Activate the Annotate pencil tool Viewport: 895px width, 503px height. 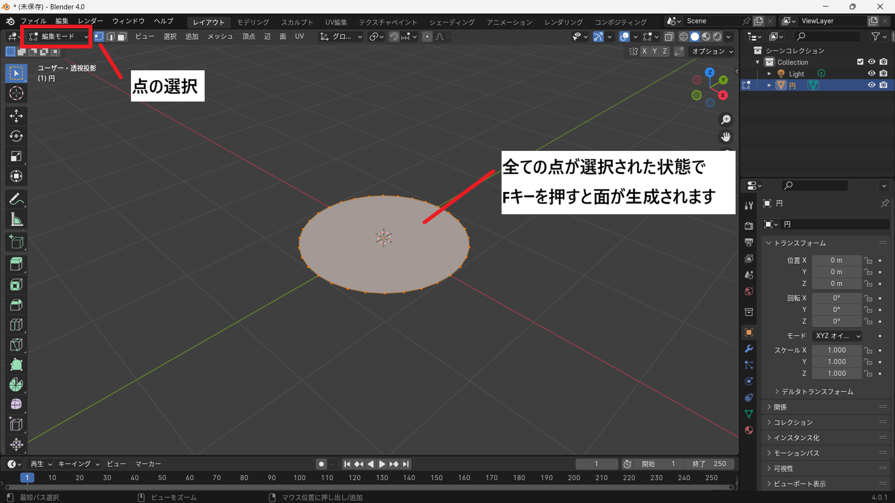pyautogui.click(x=16, y=199)
